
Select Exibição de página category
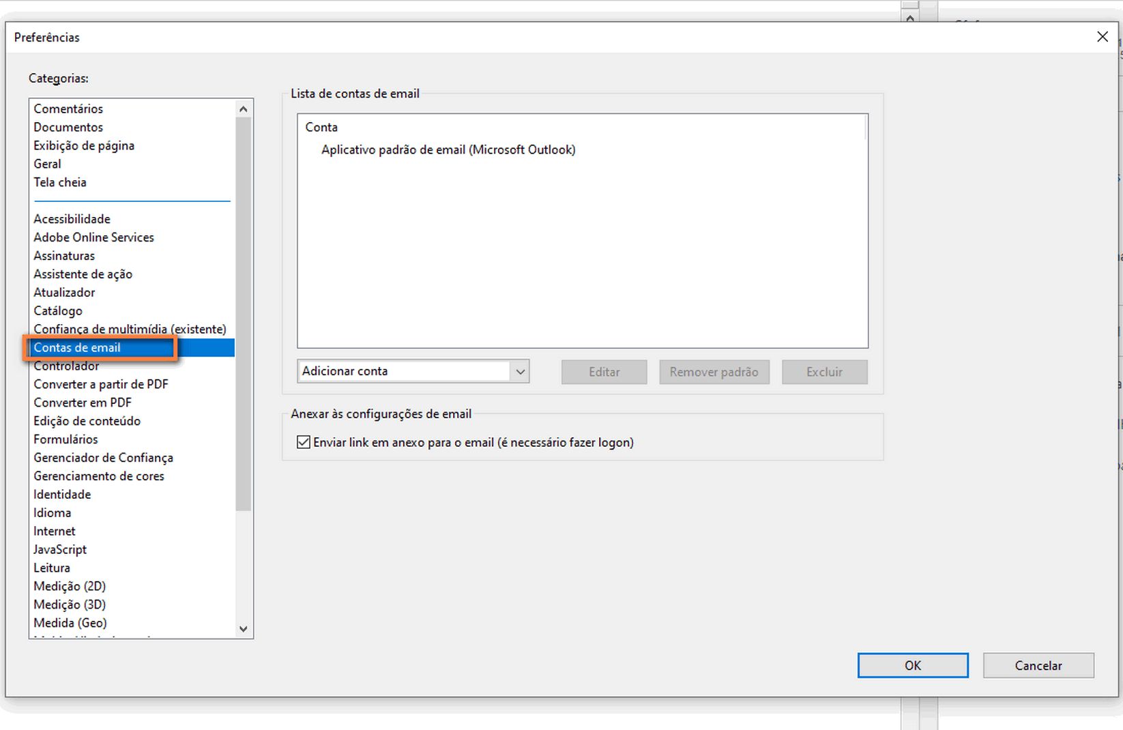pyautogui.click(x=84, y=145)
